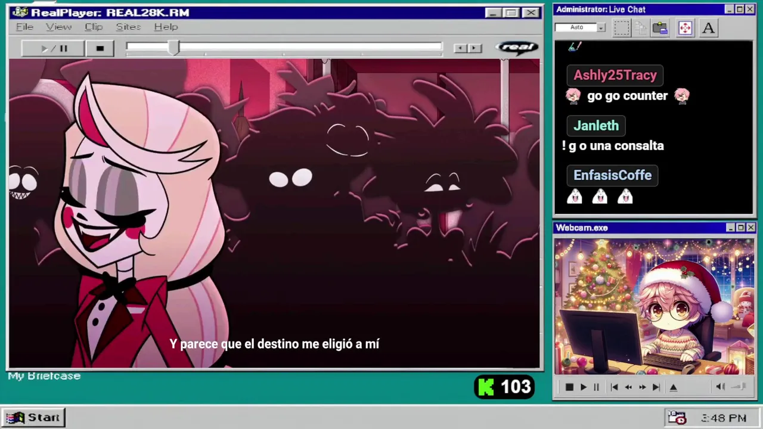This screenshot has height=429, width=763.
Task: Click the emote left of 'go go counter'
Action: [573, 96]
